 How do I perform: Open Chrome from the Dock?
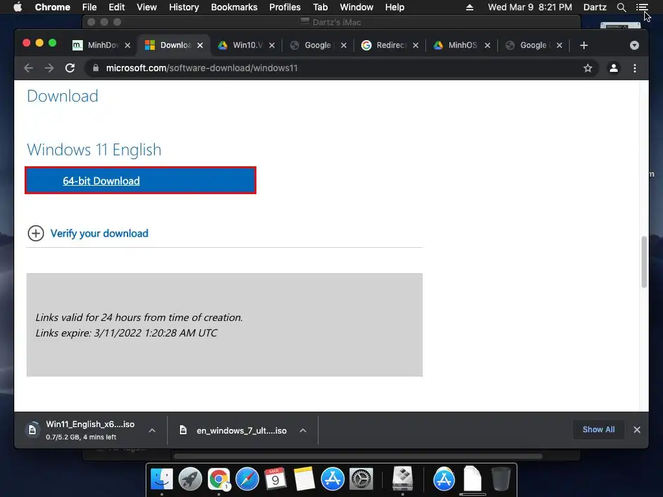[219, 479]
